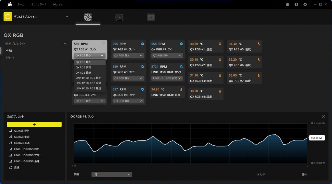This screenshot has height=184, width=332.
Task: Click thermometer icon on QX RGB #5 temperature
Action: [258, 44]
